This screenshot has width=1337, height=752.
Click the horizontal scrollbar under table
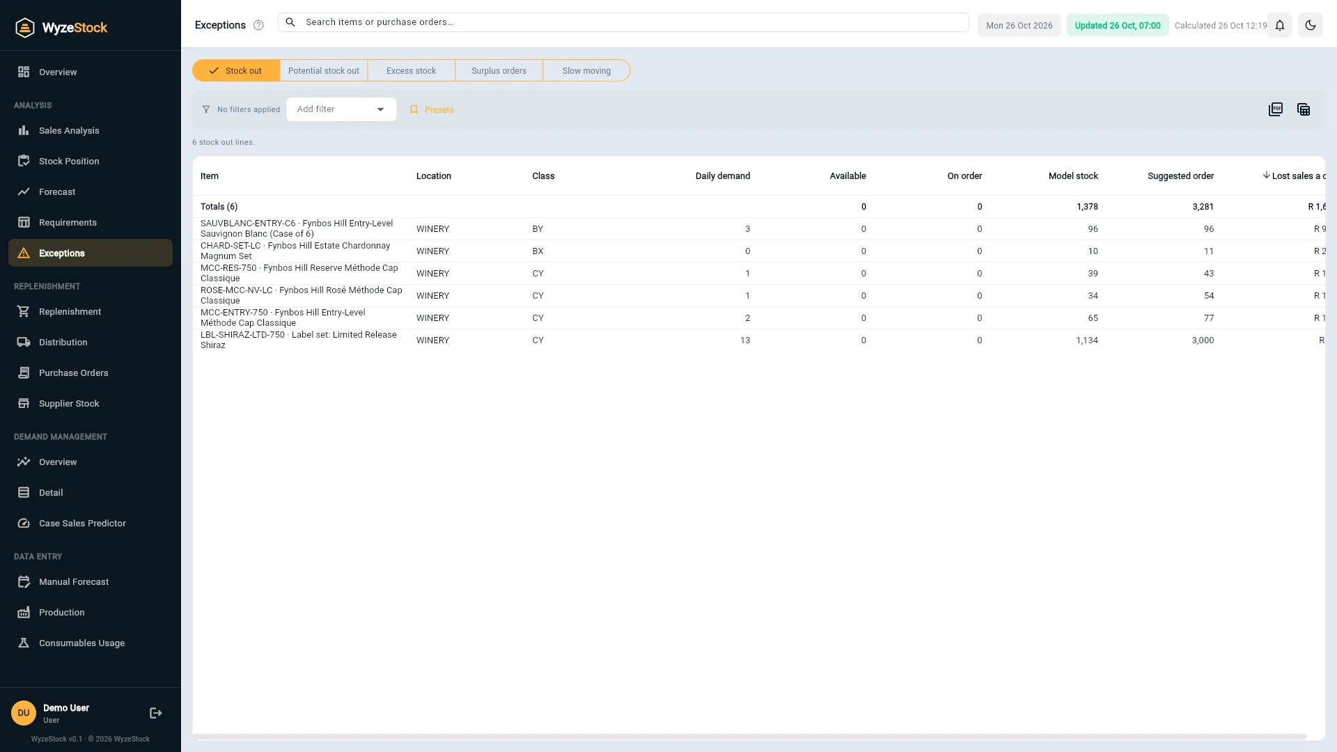pos(751,737)
